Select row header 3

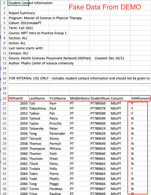pos(4,13)
